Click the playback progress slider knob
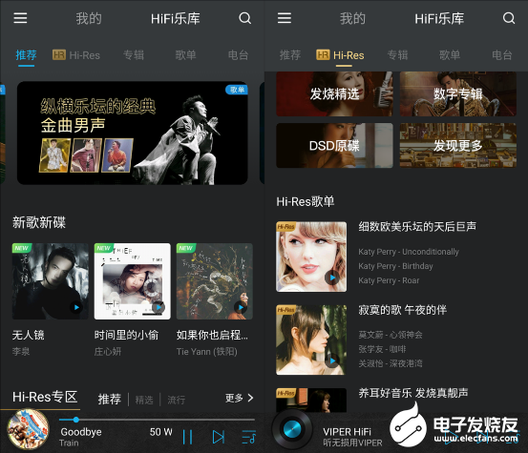This screenshot has height=453, width=528. (76, 420)
